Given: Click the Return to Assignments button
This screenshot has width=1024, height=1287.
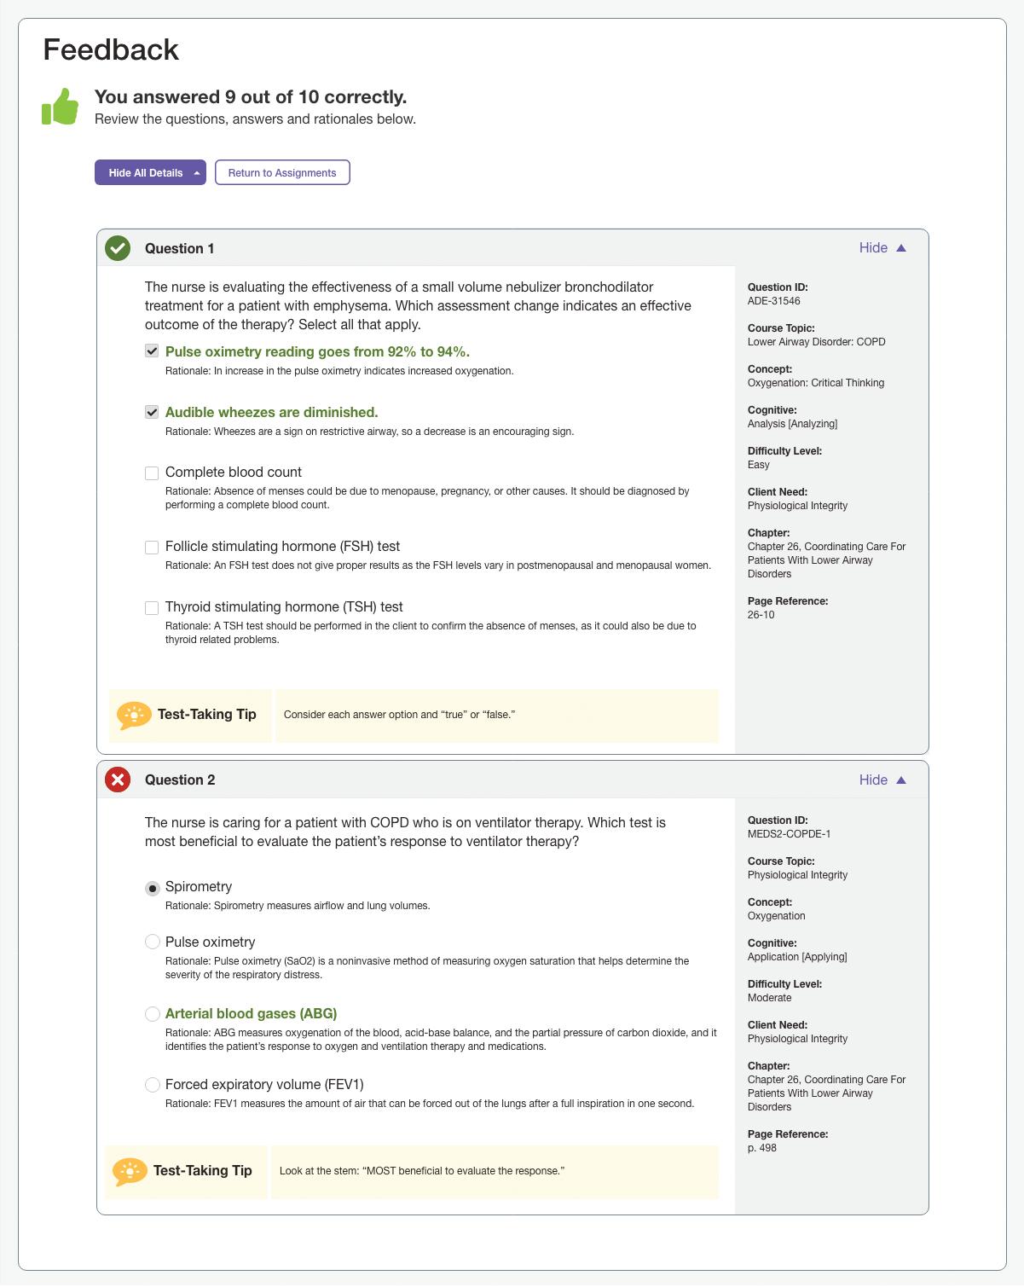Looking at the screenshot, I should pos(282,173).
